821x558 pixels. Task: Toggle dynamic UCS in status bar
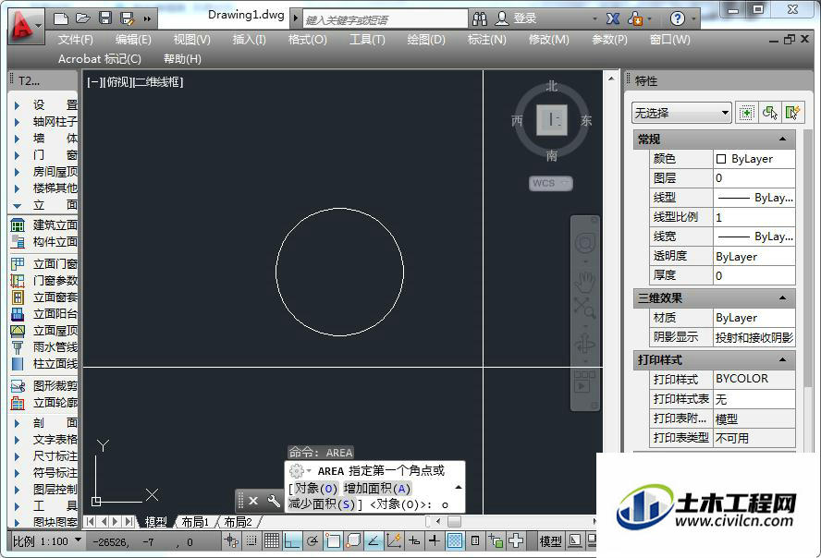[394, 540]
